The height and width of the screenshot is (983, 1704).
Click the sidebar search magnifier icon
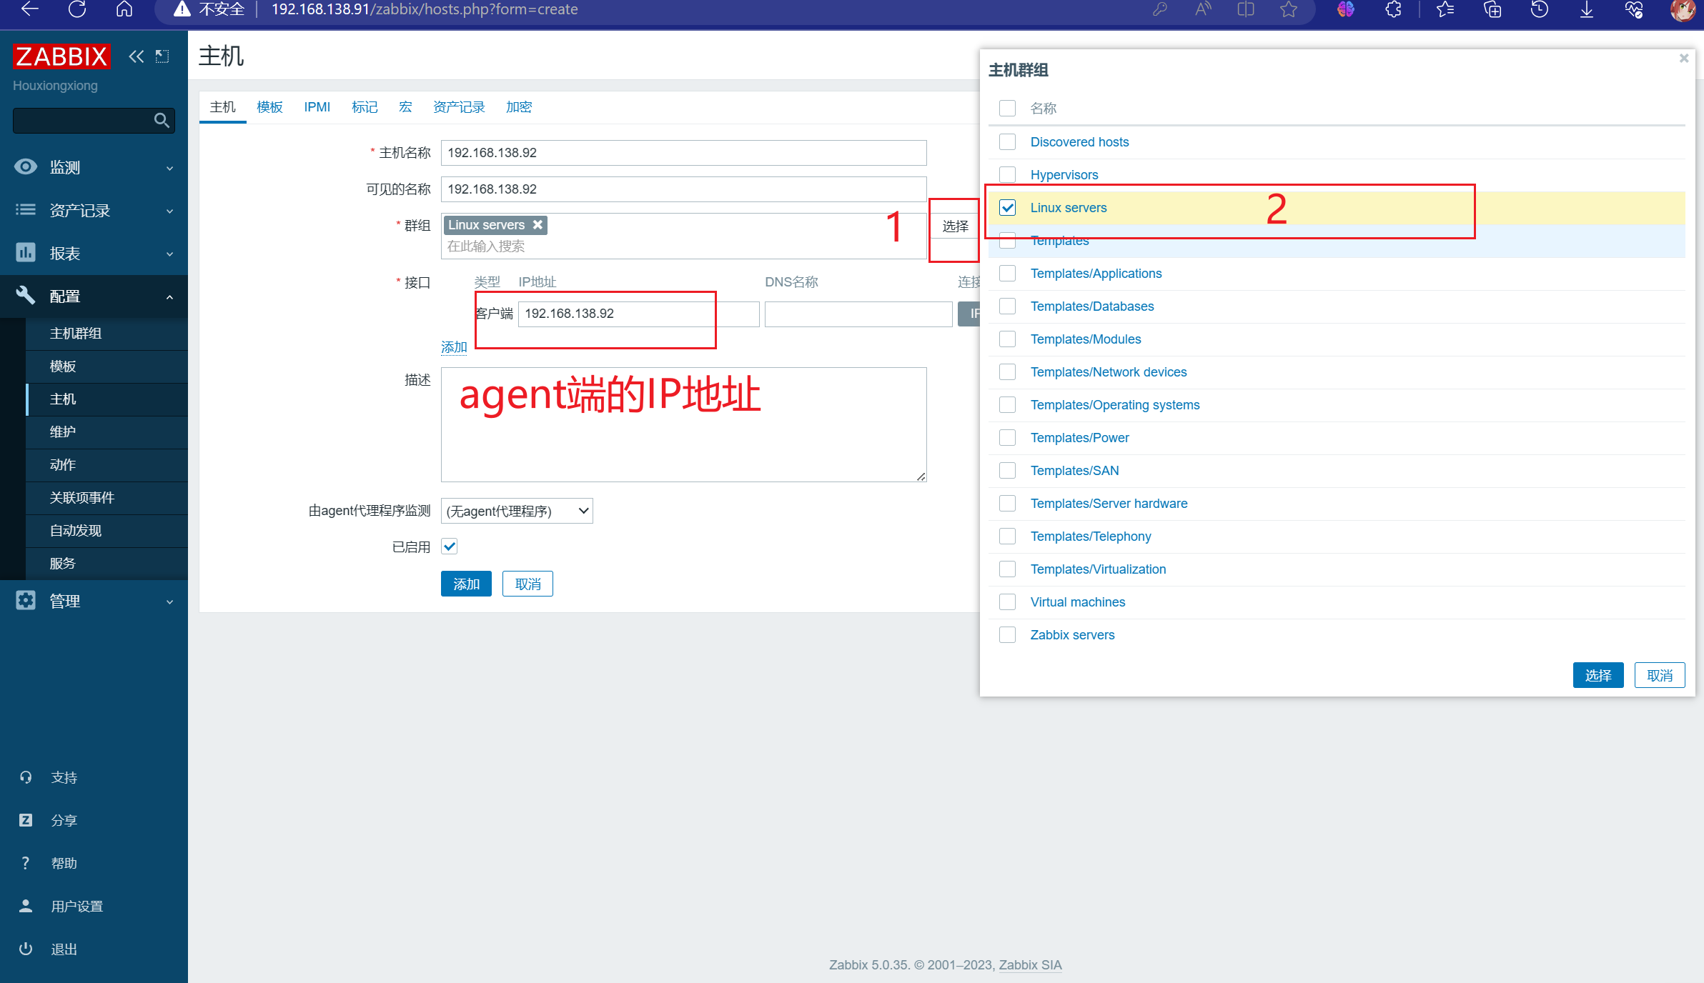coord(162,121)
